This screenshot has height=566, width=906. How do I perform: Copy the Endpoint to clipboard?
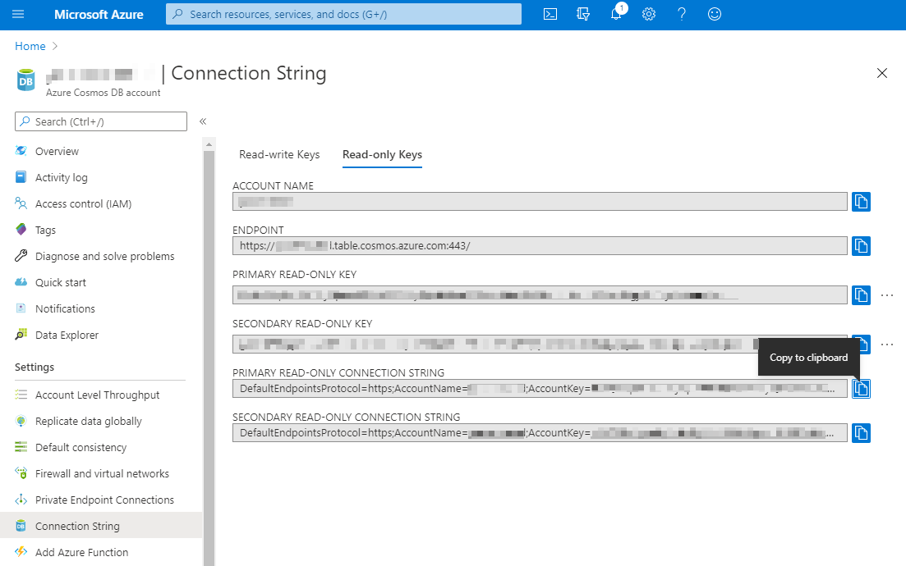coord(861,245)
